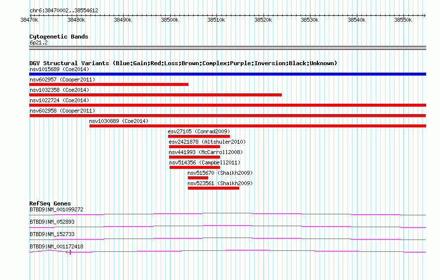This screenshot has height=280, width=440.
Task: Open the esv27105 (Conrad2009) label
Action: pos(199,131)
